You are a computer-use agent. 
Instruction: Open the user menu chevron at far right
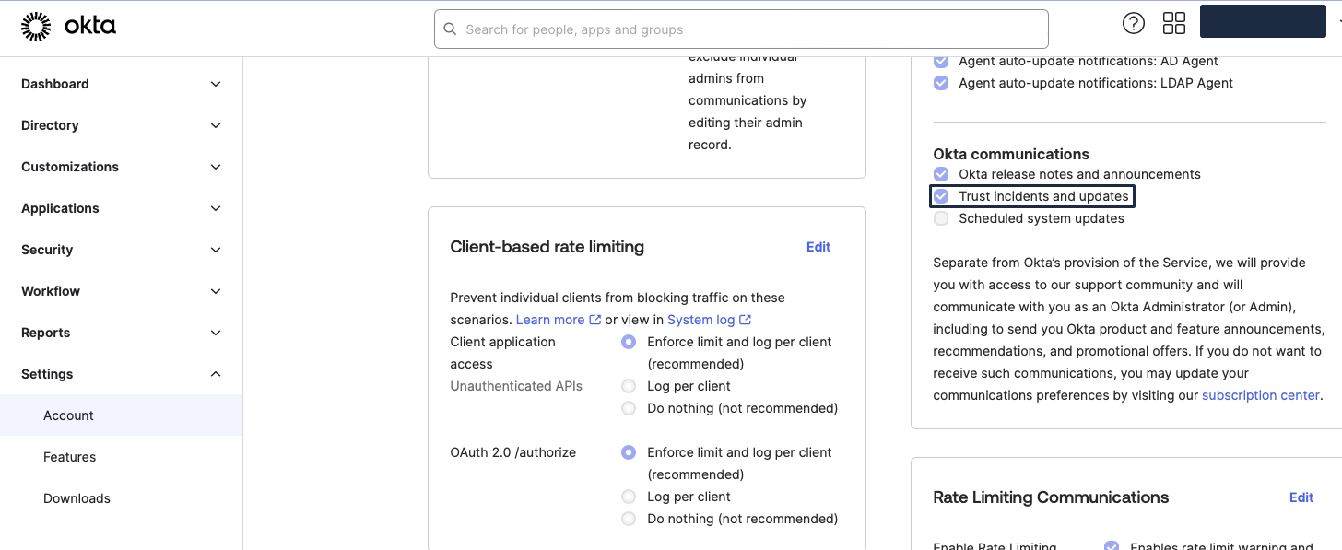tap(1336, 21)
